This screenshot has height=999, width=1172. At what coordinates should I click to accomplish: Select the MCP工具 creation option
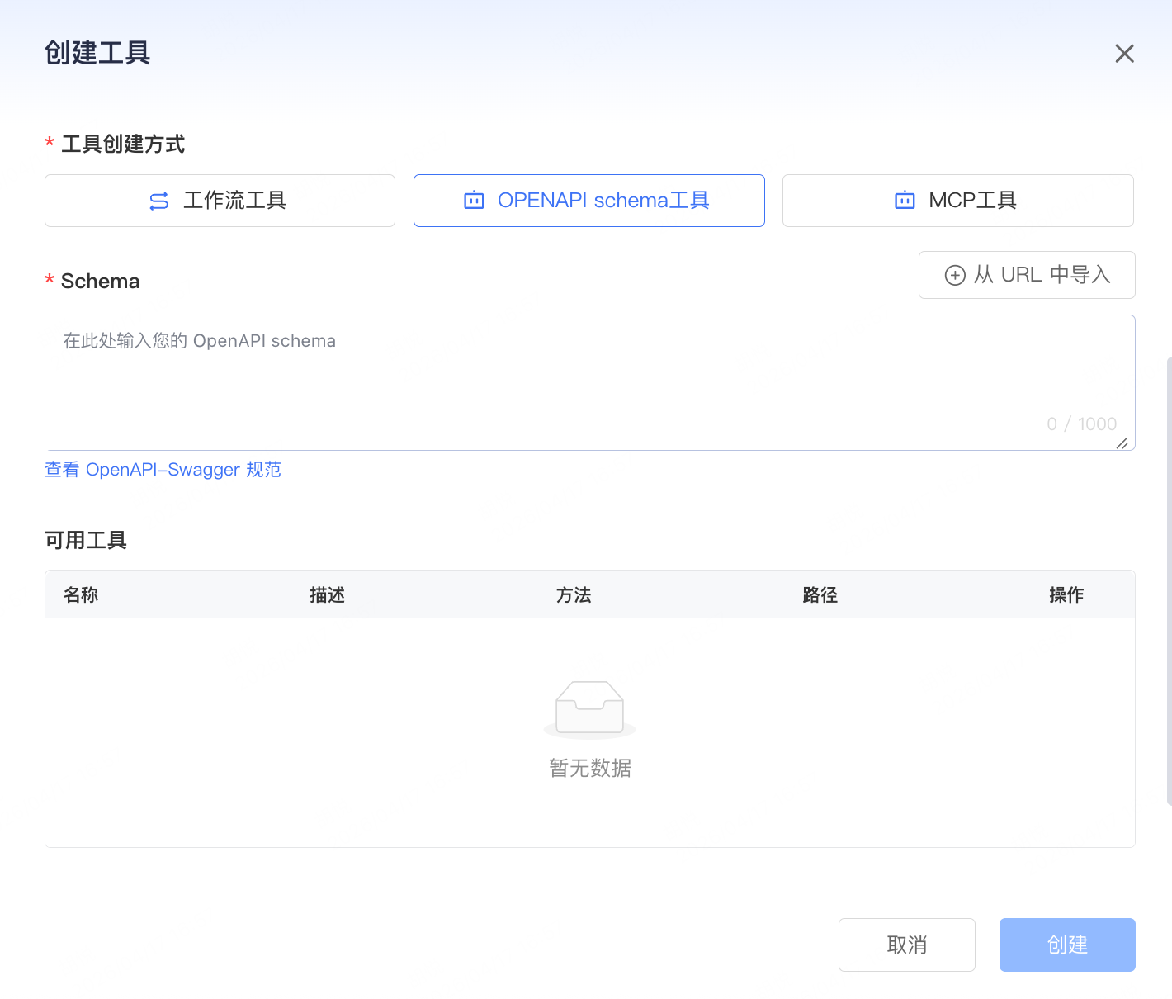click(957, 201)
